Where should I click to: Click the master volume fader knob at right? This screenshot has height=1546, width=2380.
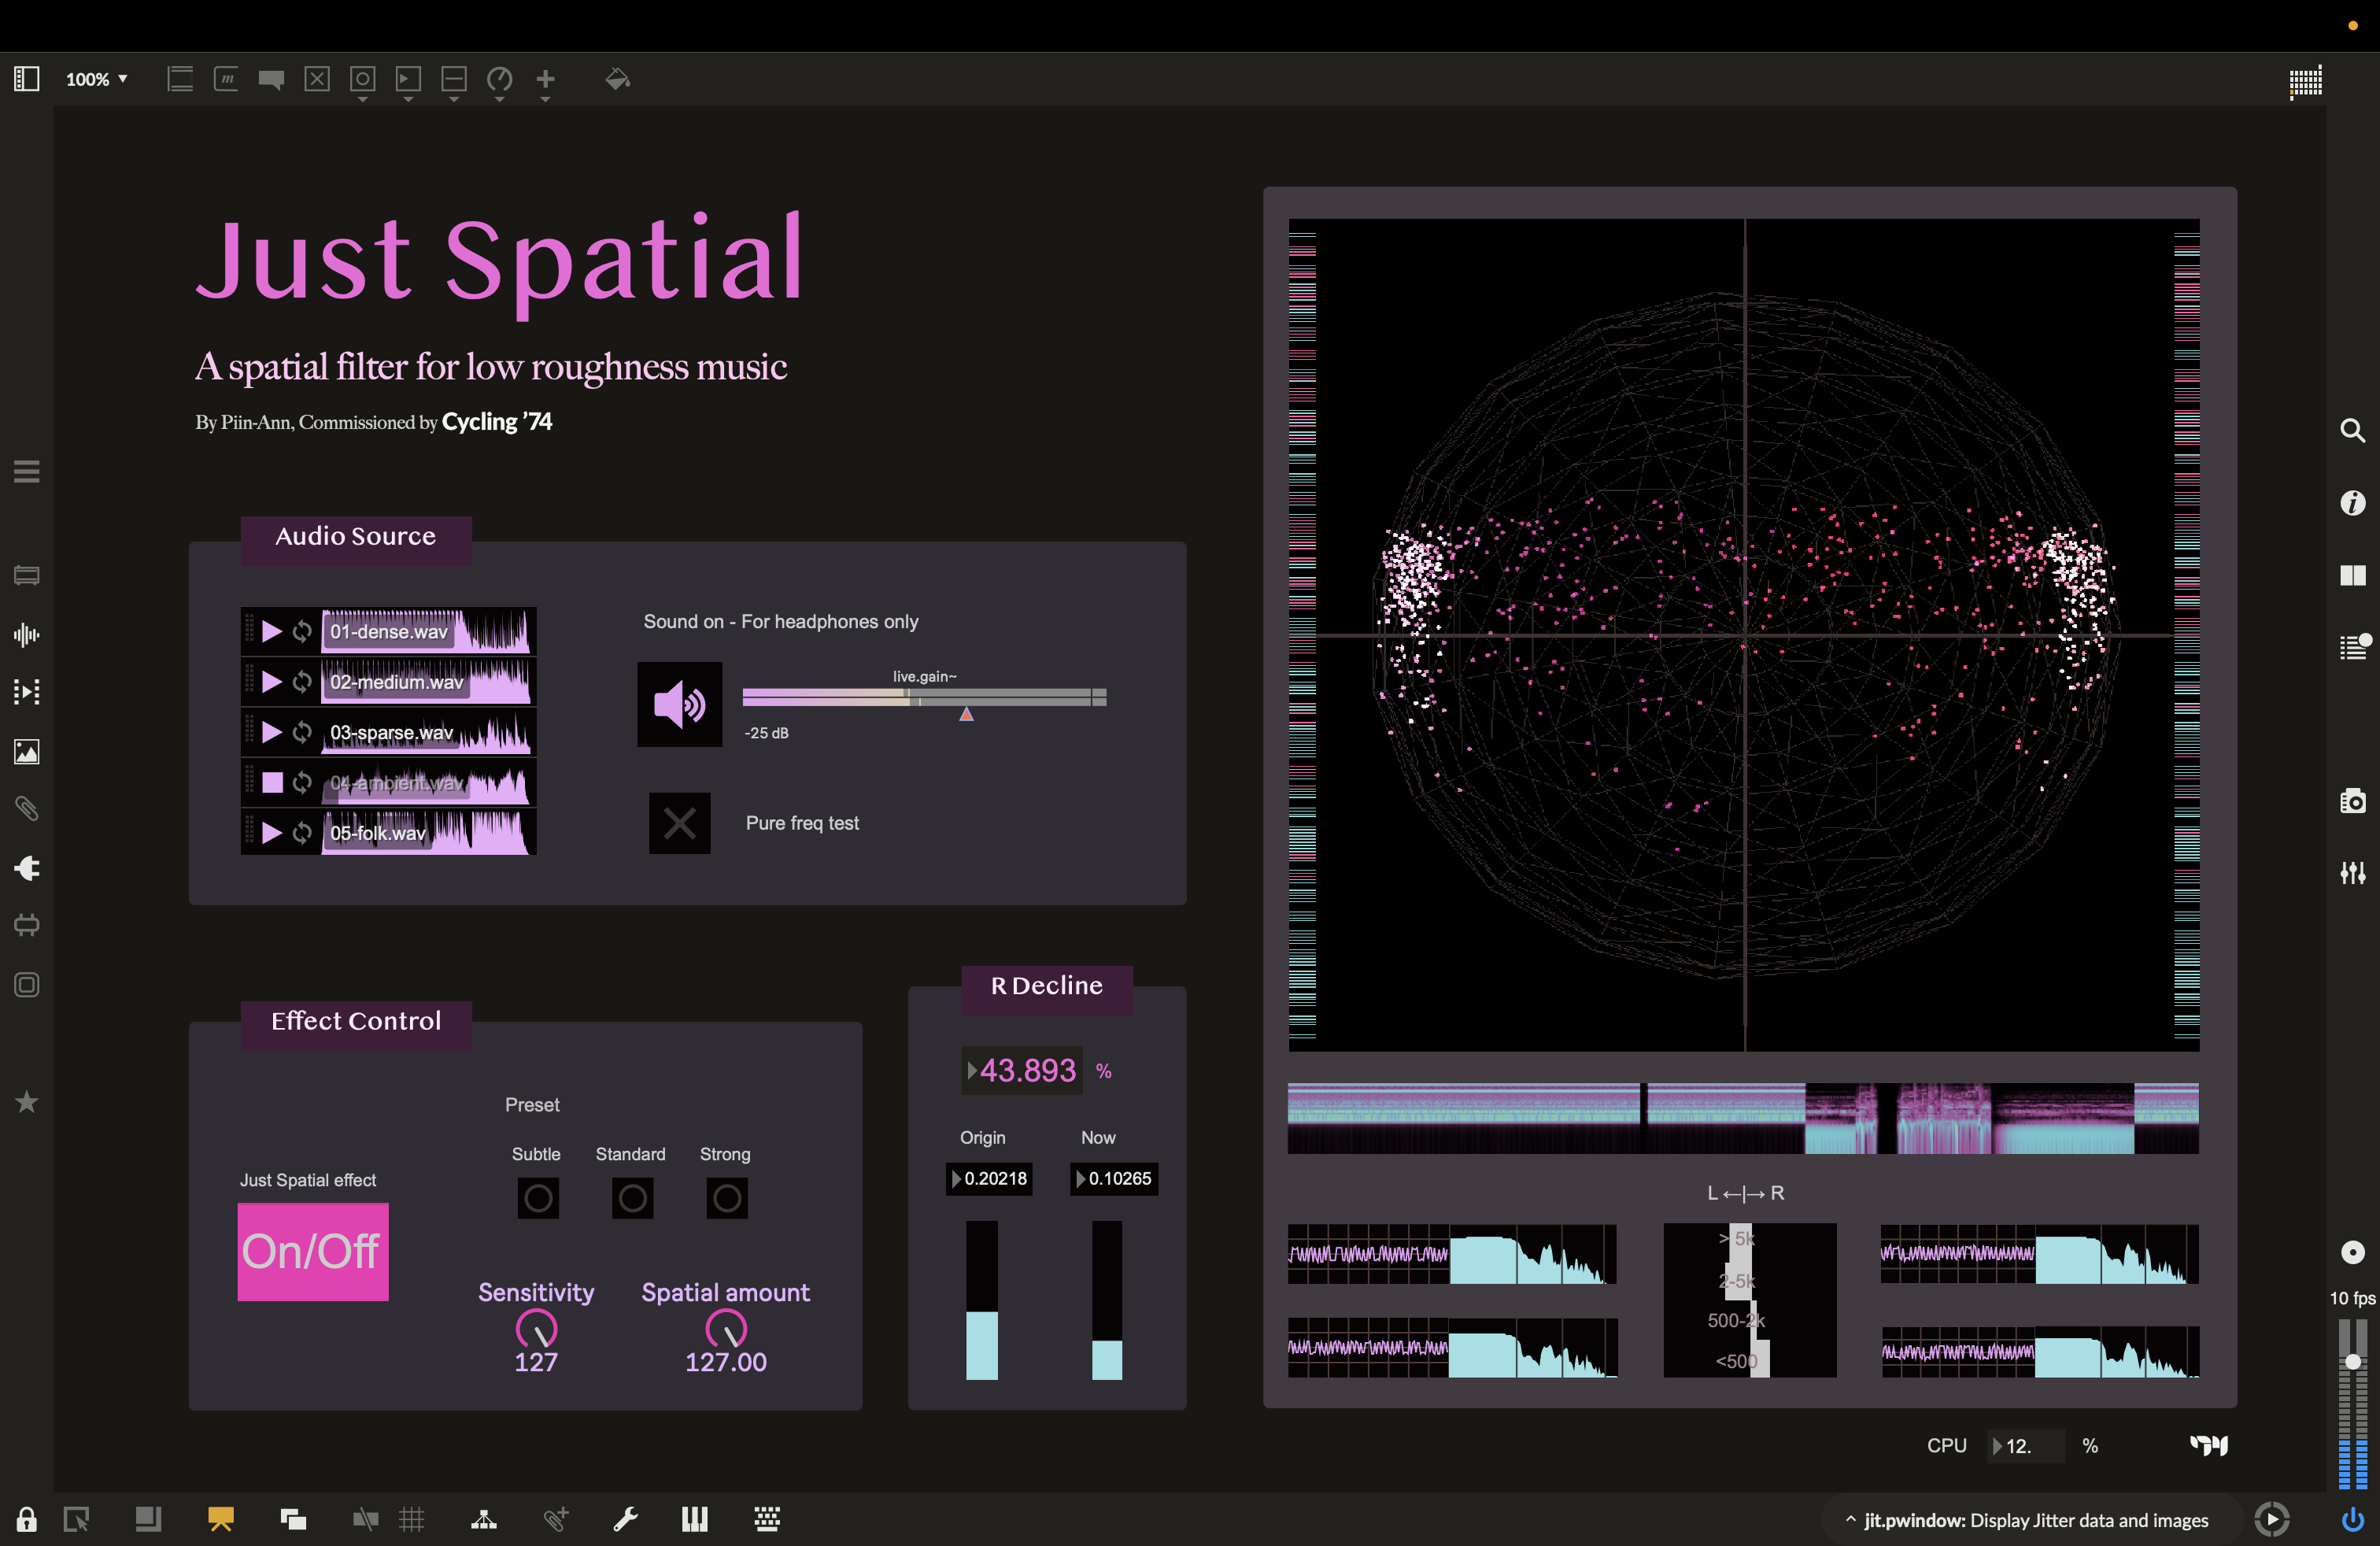tap(2353, 1362)
